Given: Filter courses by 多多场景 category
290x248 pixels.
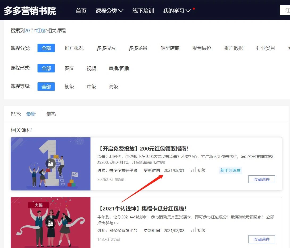Looking at the screenshot, I should click(138, 48).
